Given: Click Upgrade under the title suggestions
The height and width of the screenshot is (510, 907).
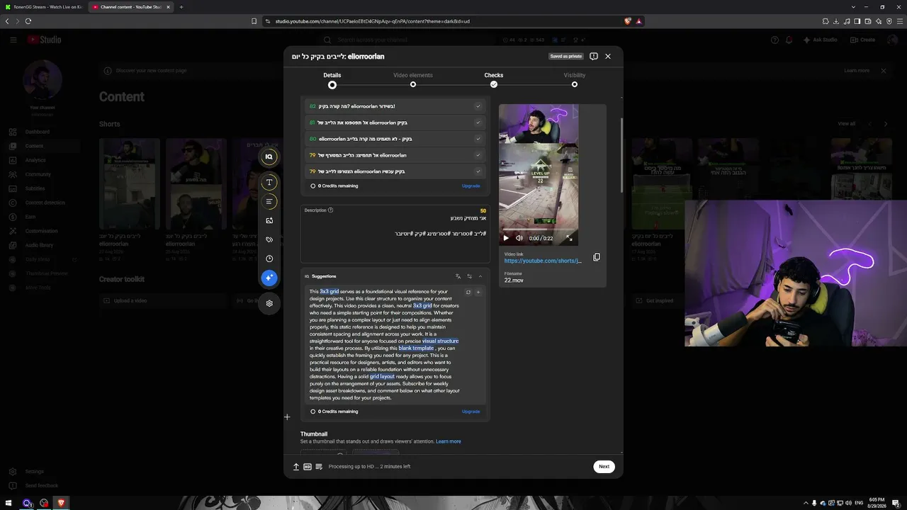Looking at the screenshot, I should pyautogui.click(x=471, y=186).
